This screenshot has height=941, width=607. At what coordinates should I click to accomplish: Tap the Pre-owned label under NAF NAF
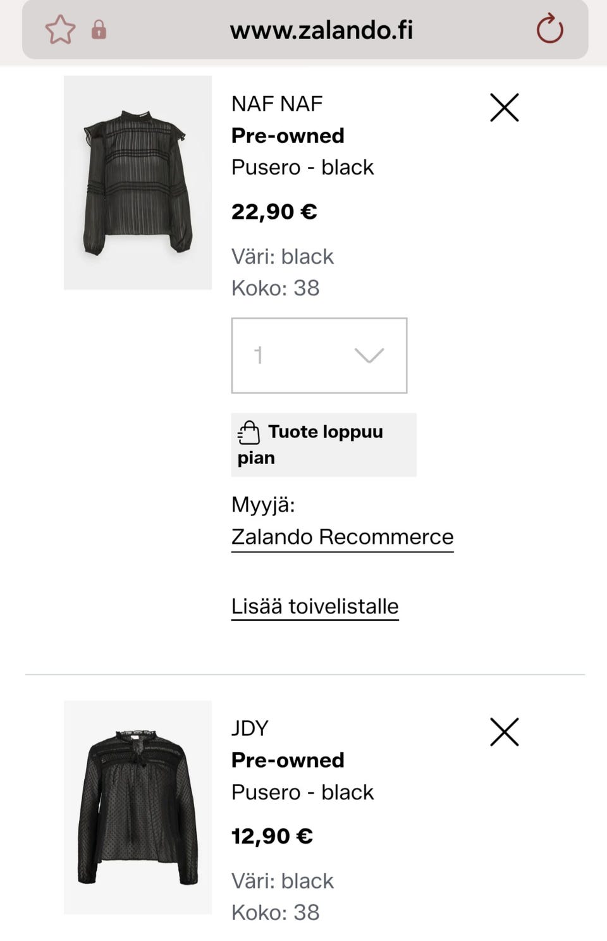point(288,135)
